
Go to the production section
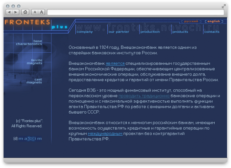point(150,32)
